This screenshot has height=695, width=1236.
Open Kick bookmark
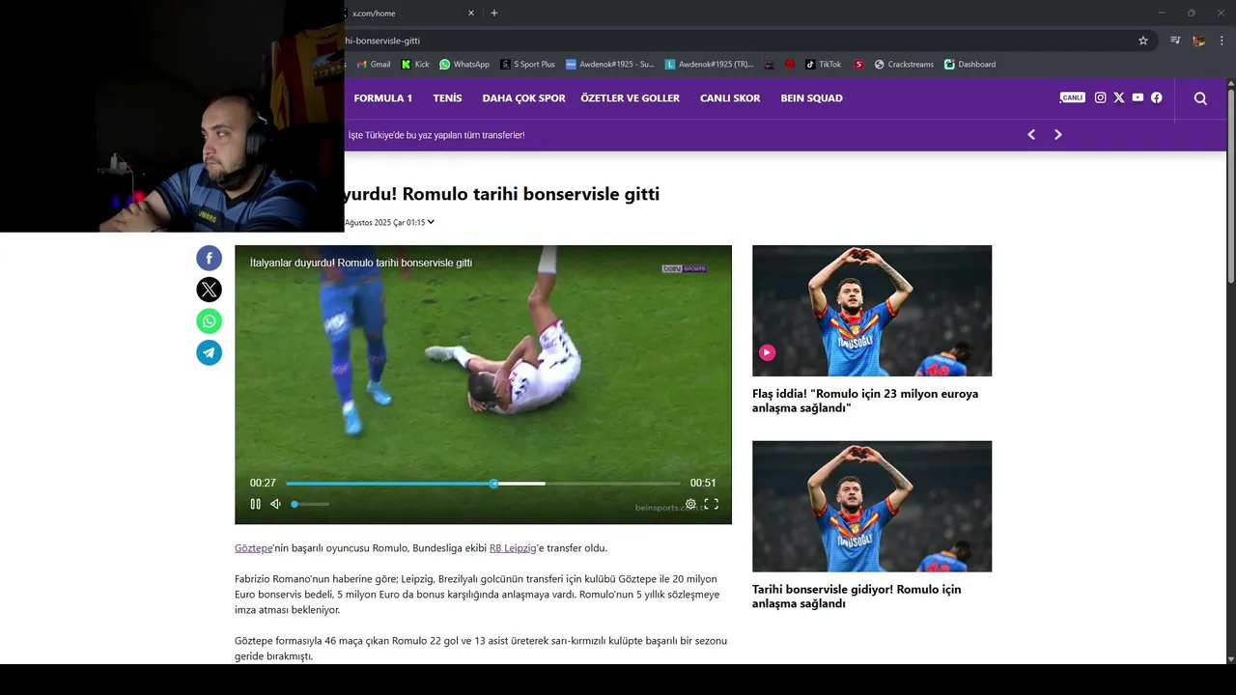coord(415,64)
